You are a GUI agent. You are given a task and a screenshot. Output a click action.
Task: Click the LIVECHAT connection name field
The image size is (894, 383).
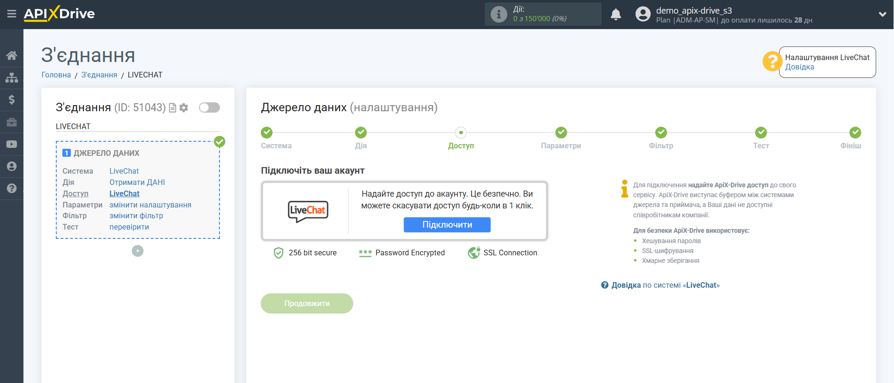138,126
